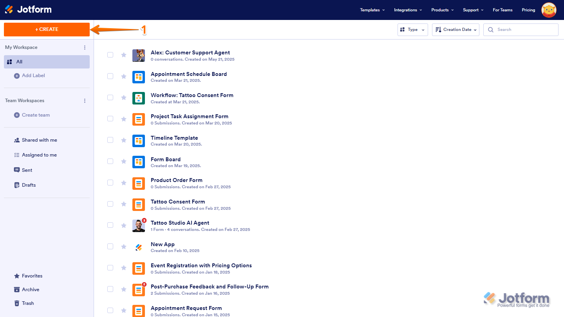Click the Workflow Tattoo Consent Form icon
This screenshot has height=317, width=564.
pyautogui.click(x=139, y=98)
